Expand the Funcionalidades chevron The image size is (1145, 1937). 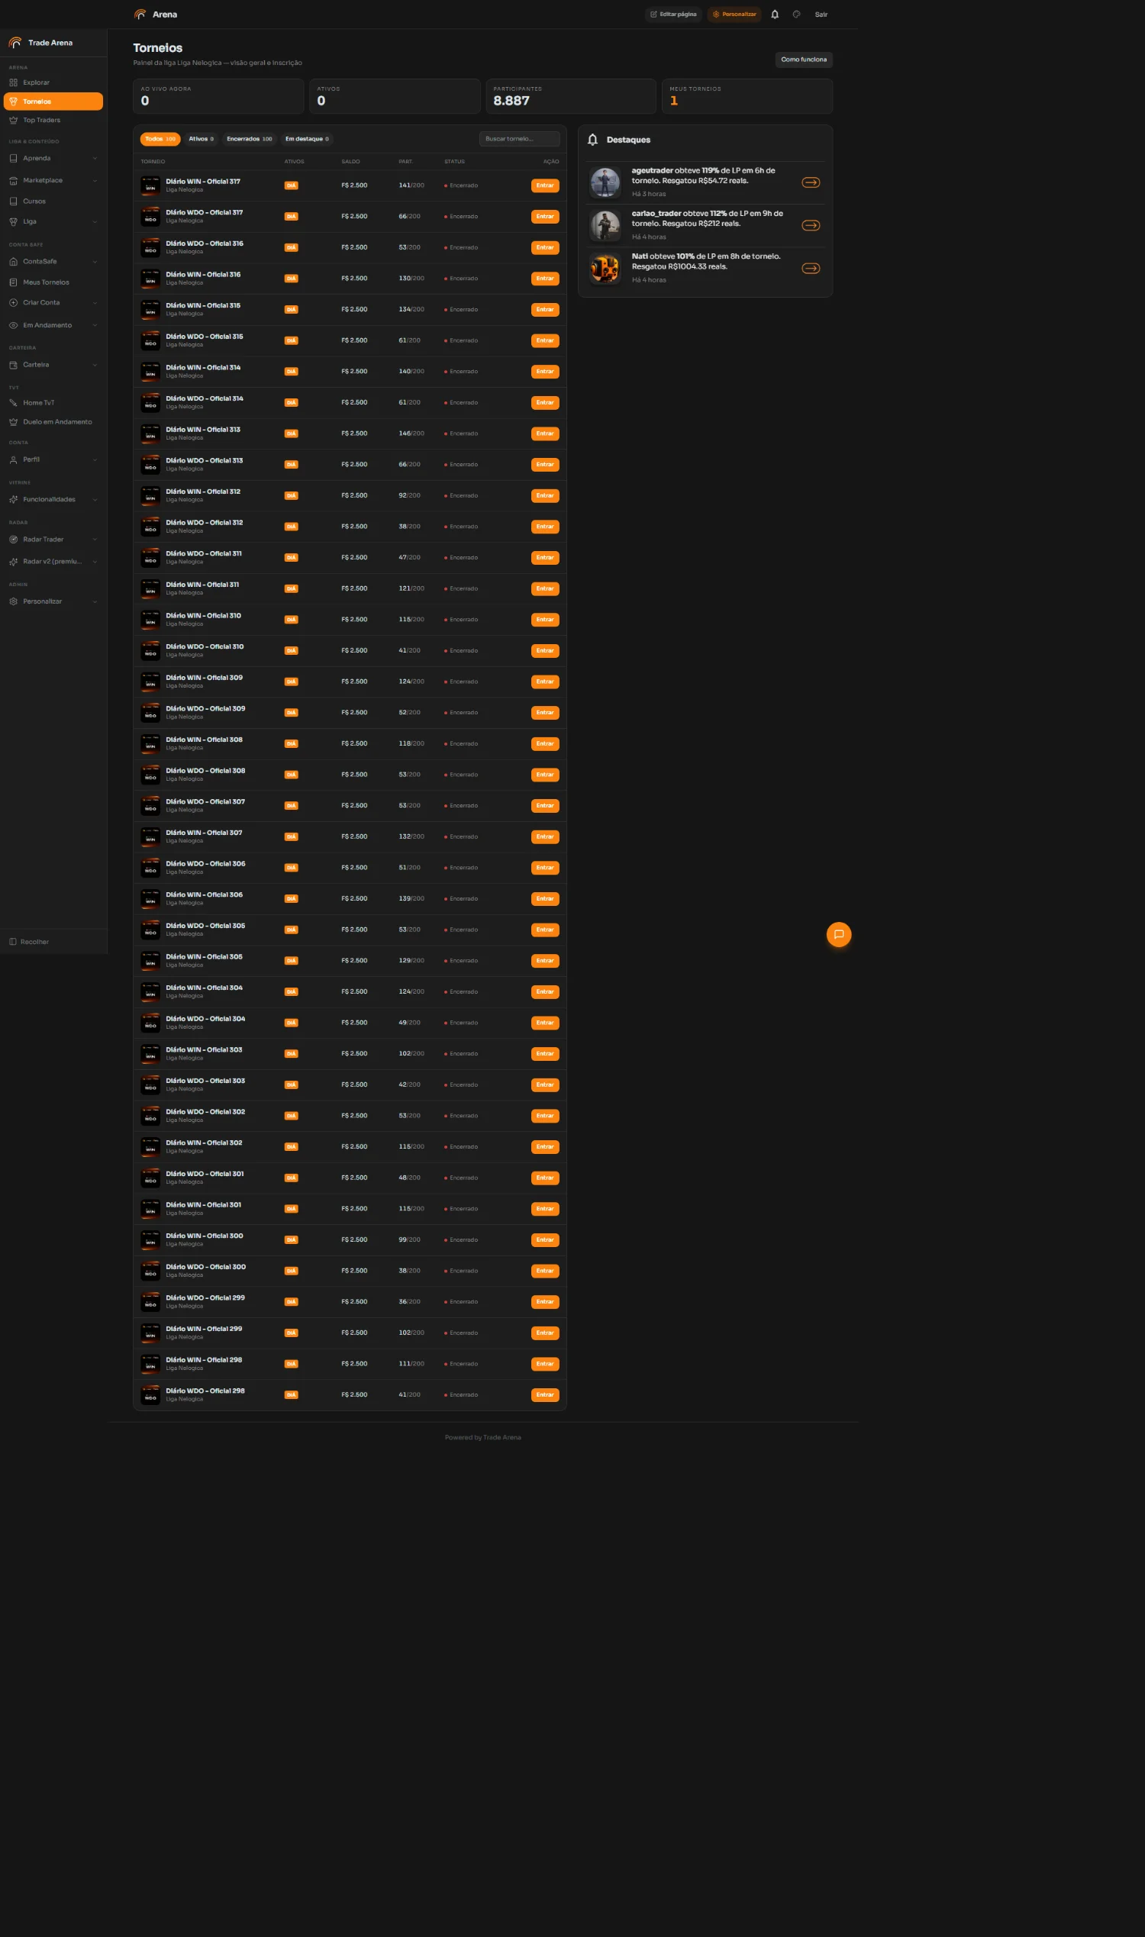pyautogui.click(x=95, y=500)
